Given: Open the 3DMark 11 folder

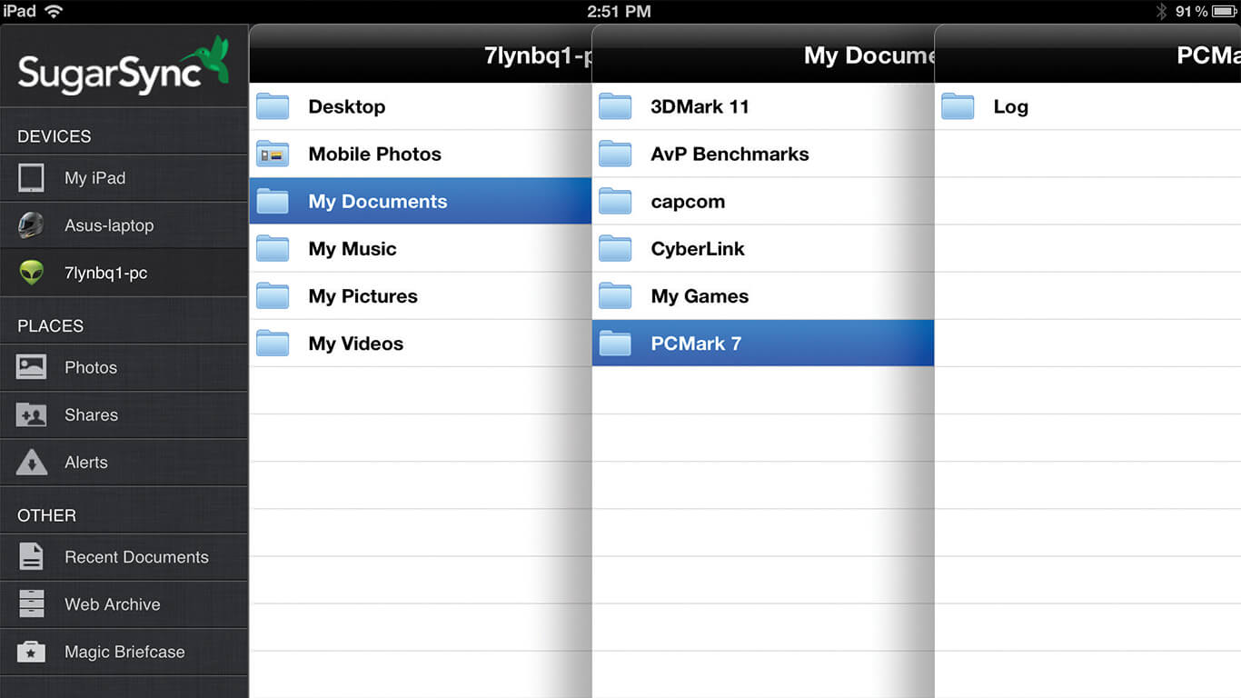Looking at the screenshot, I should coord(700,106).
